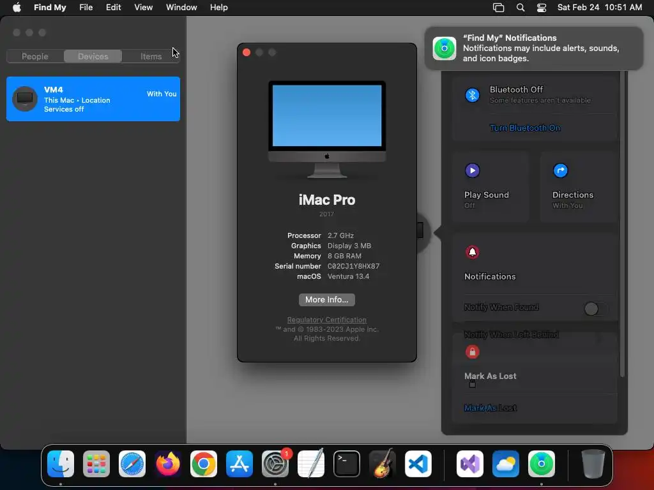Click the "2.7 GHz" processor value
654x490 pixels.
(340, 235)
